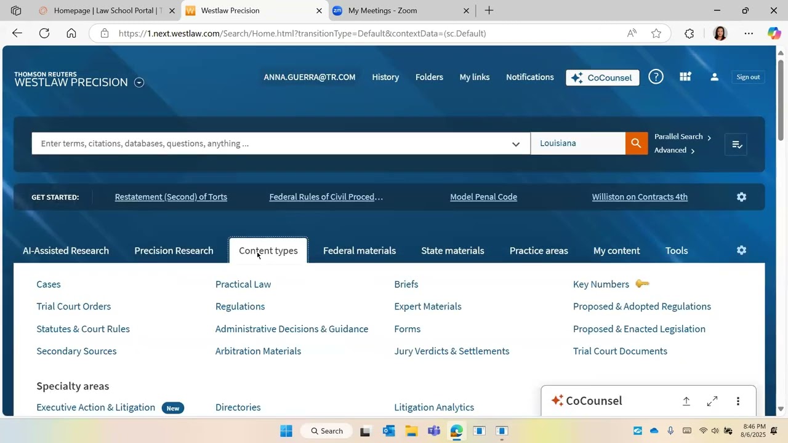Screen dimensions: 788x443
Task: Expand the Parallel Search arrow link
Action: [683, 137]
